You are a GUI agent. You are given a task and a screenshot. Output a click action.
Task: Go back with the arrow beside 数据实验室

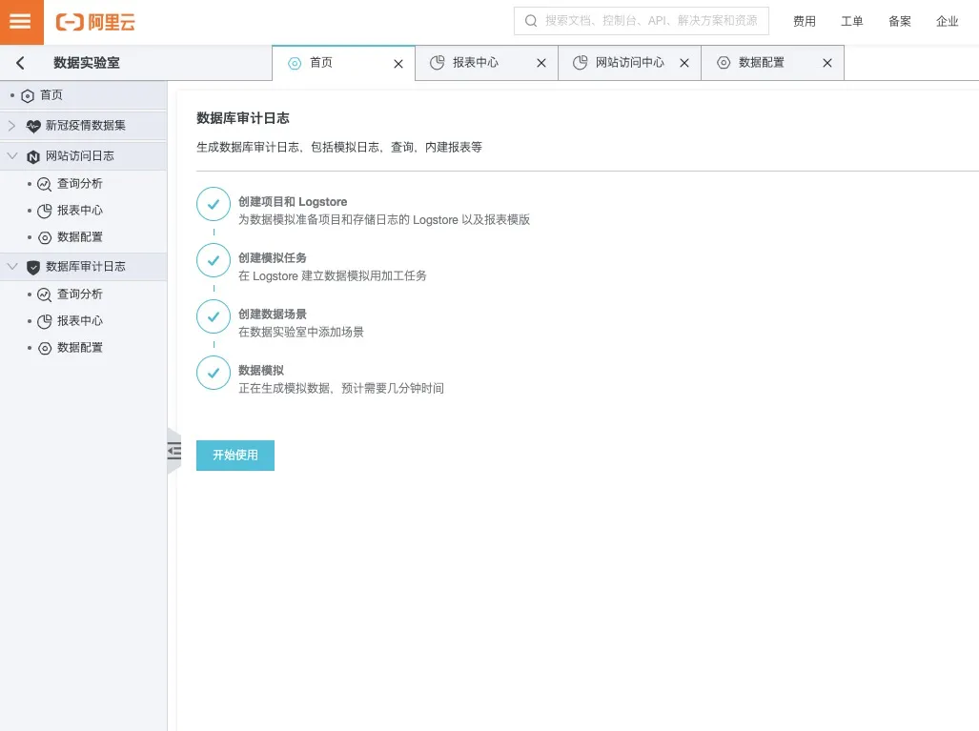point(20,62)
